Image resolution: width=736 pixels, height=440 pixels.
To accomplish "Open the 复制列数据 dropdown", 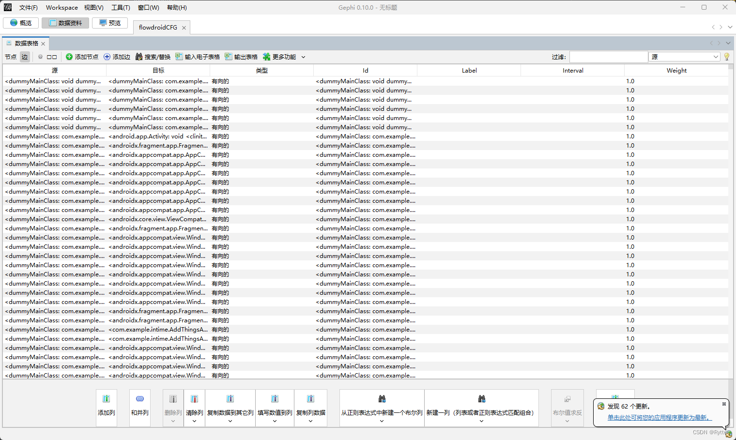I will (310, 421).
